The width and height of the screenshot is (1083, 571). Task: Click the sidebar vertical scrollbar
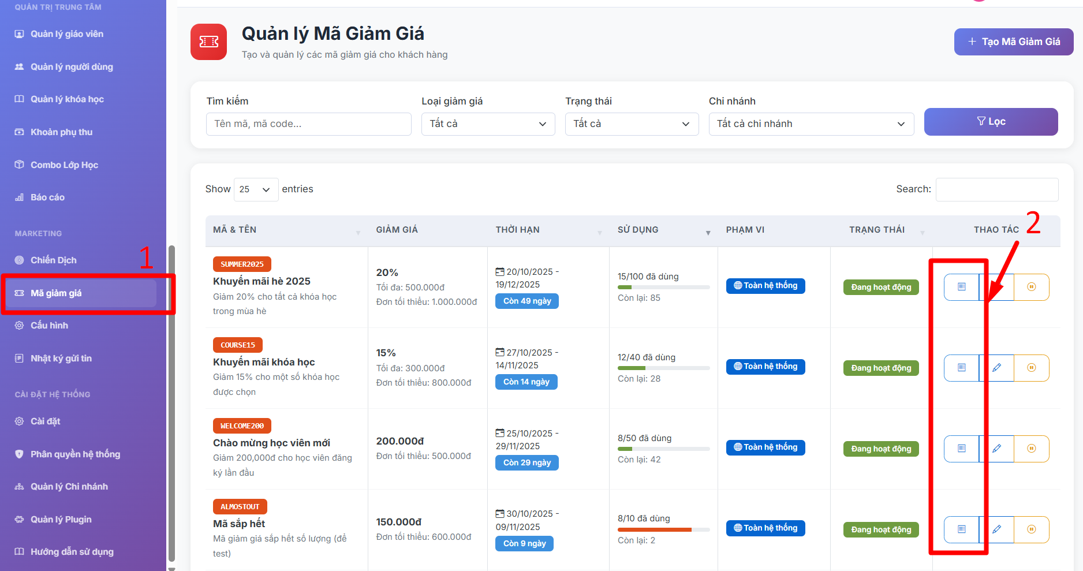tap(171, 404)
